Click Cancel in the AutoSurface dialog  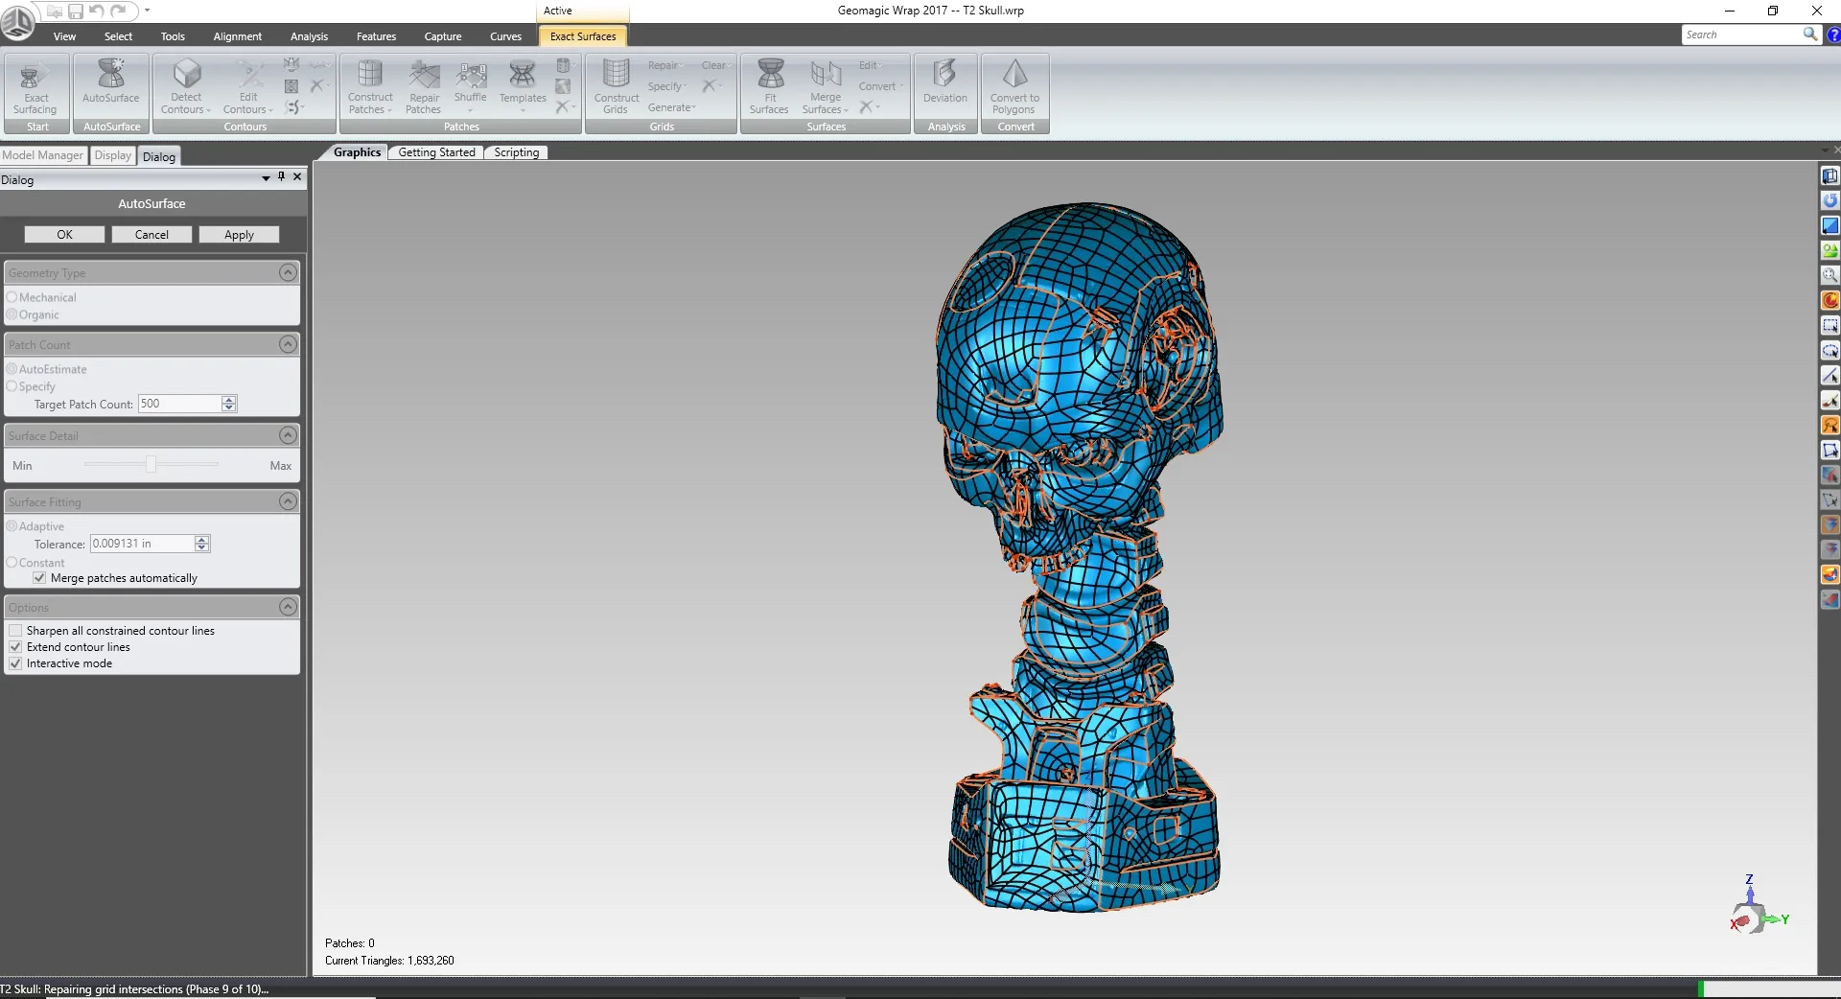tap(151, 235)
